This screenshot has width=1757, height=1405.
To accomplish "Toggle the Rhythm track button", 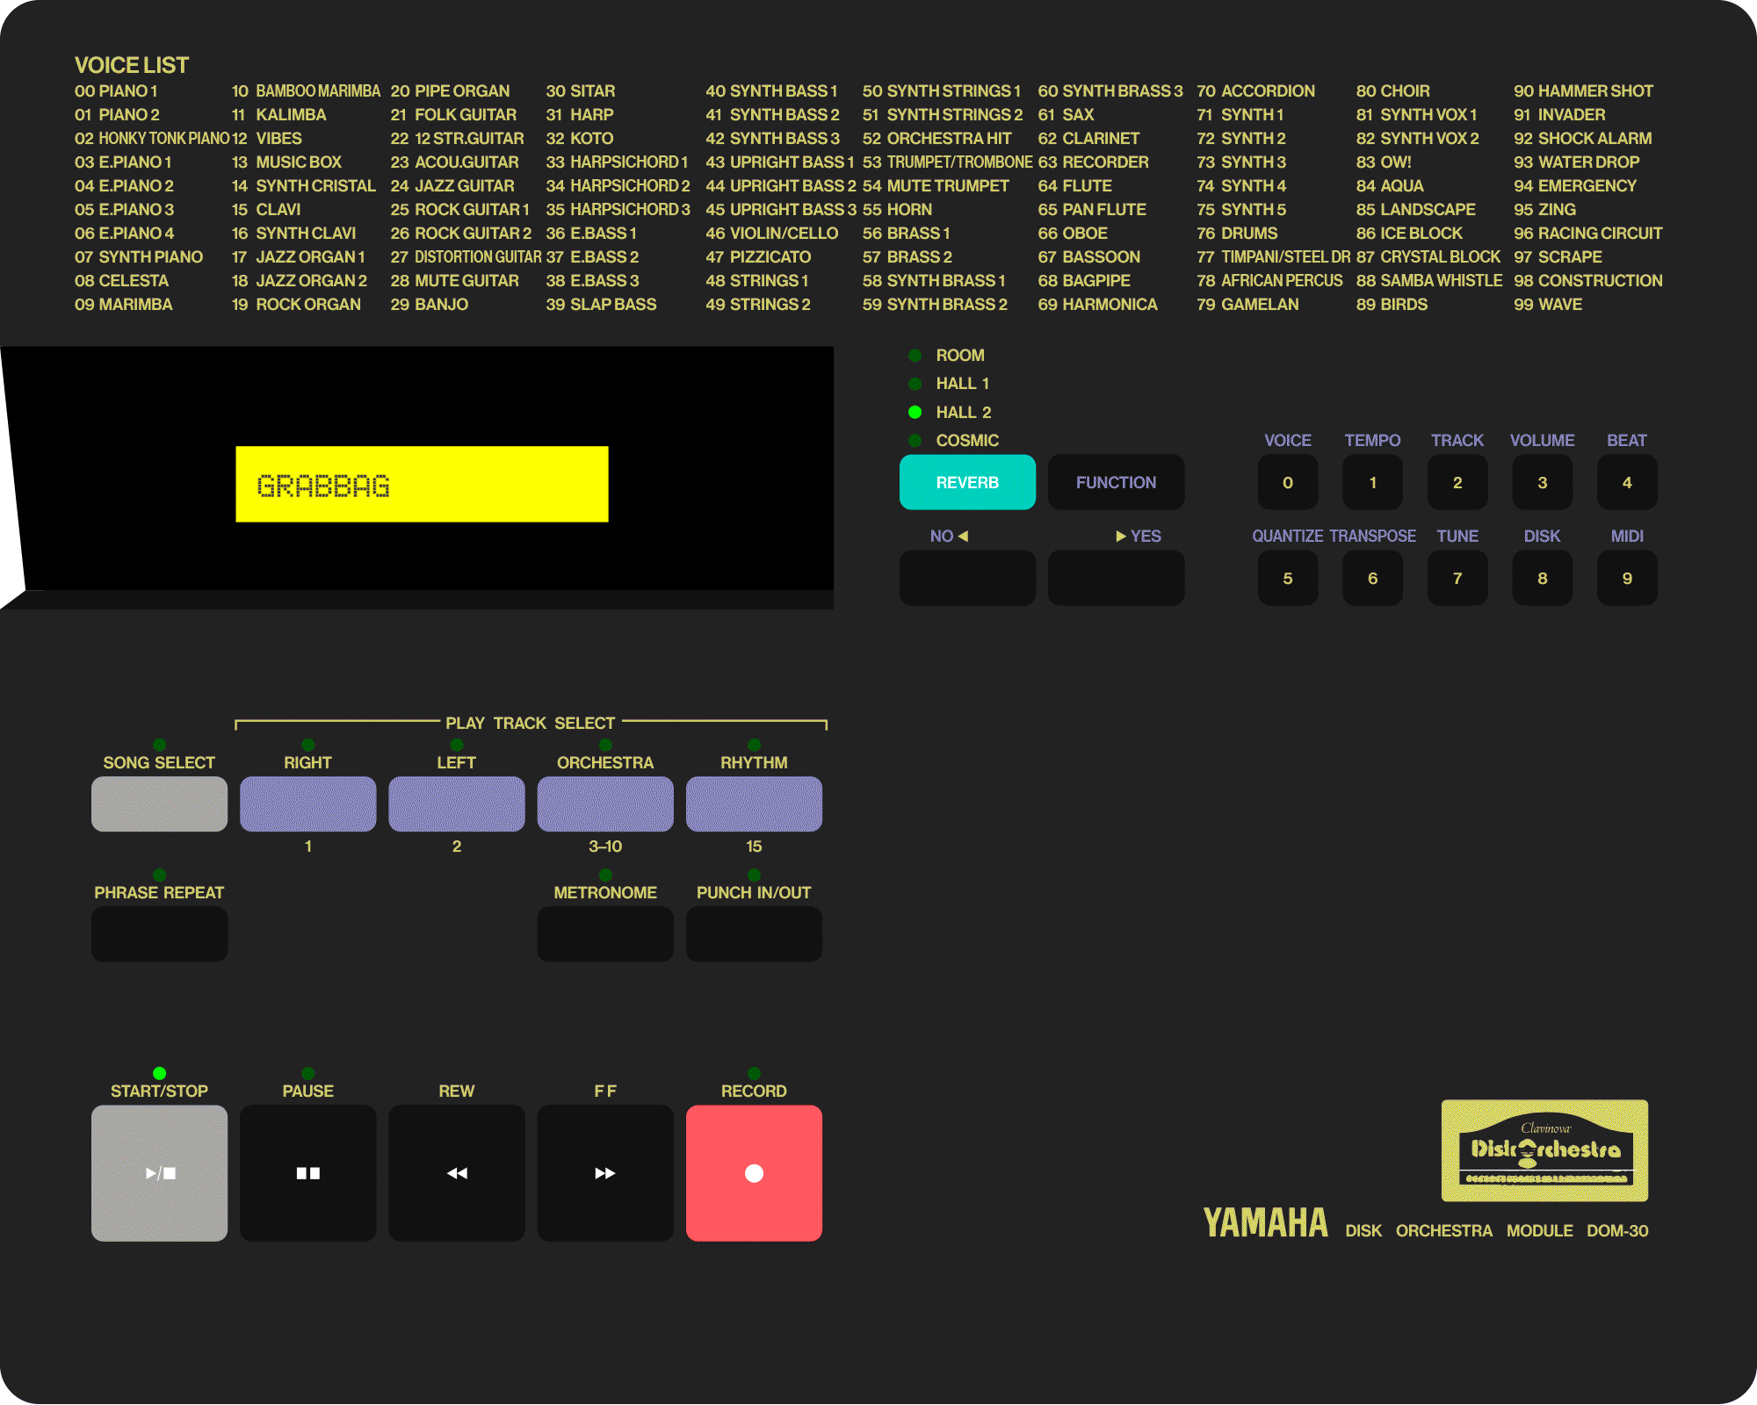I will pyautogui.click(x=754, y=803).
